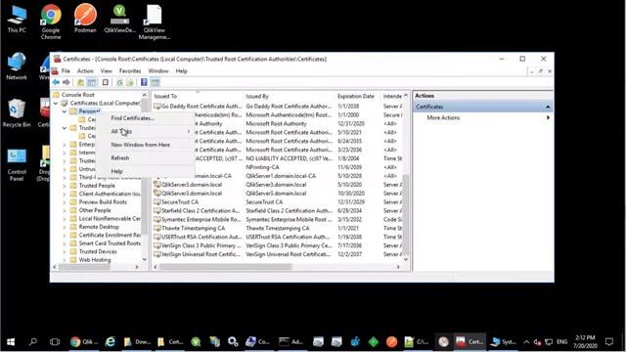Screen dimensions: 626x352
Task: Click Internet Explorer taskbar icon
Action: [111, 341]
